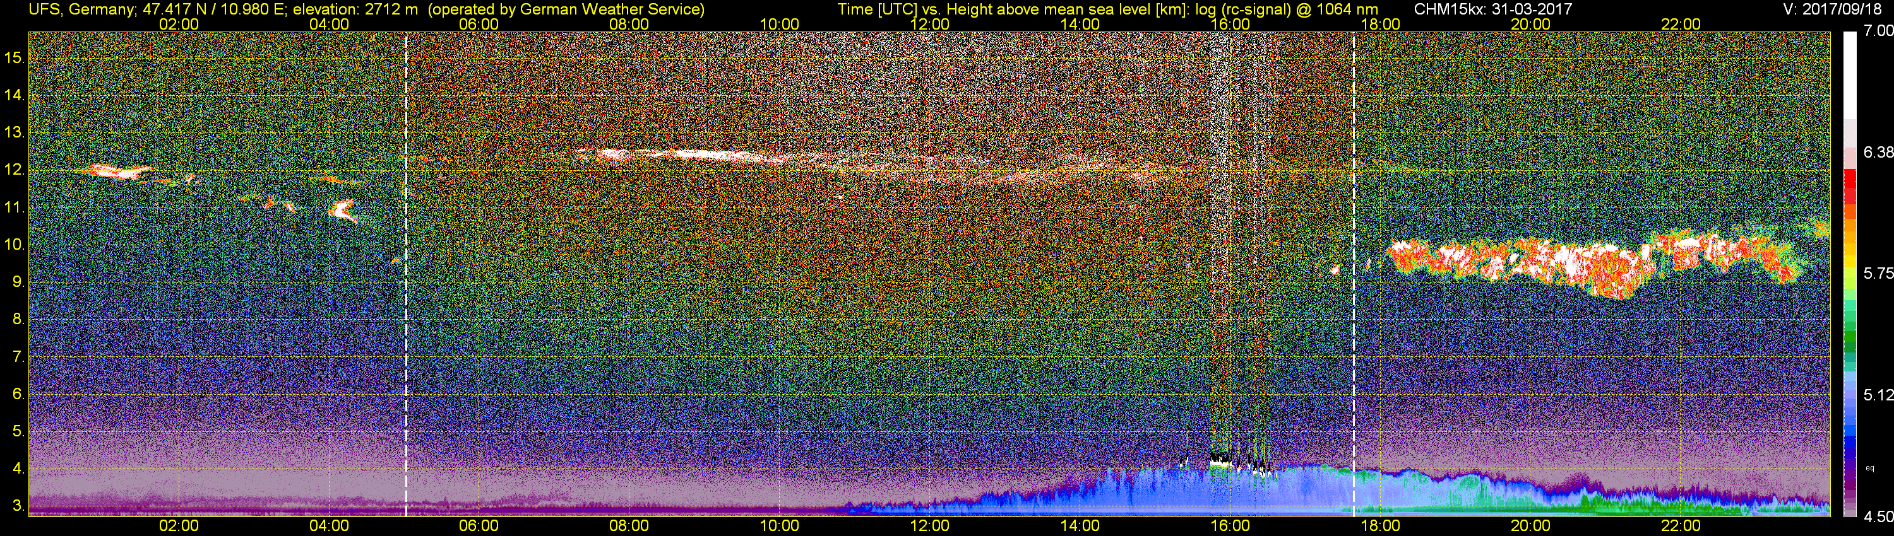Screen dimensions: 1894x536
Task: Click the white dashed vertical line near 05:00
Action: (x=406, y=273)
